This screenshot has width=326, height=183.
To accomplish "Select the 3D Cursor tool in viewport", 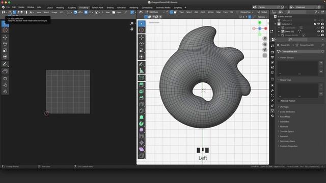I will pos(142,30).
